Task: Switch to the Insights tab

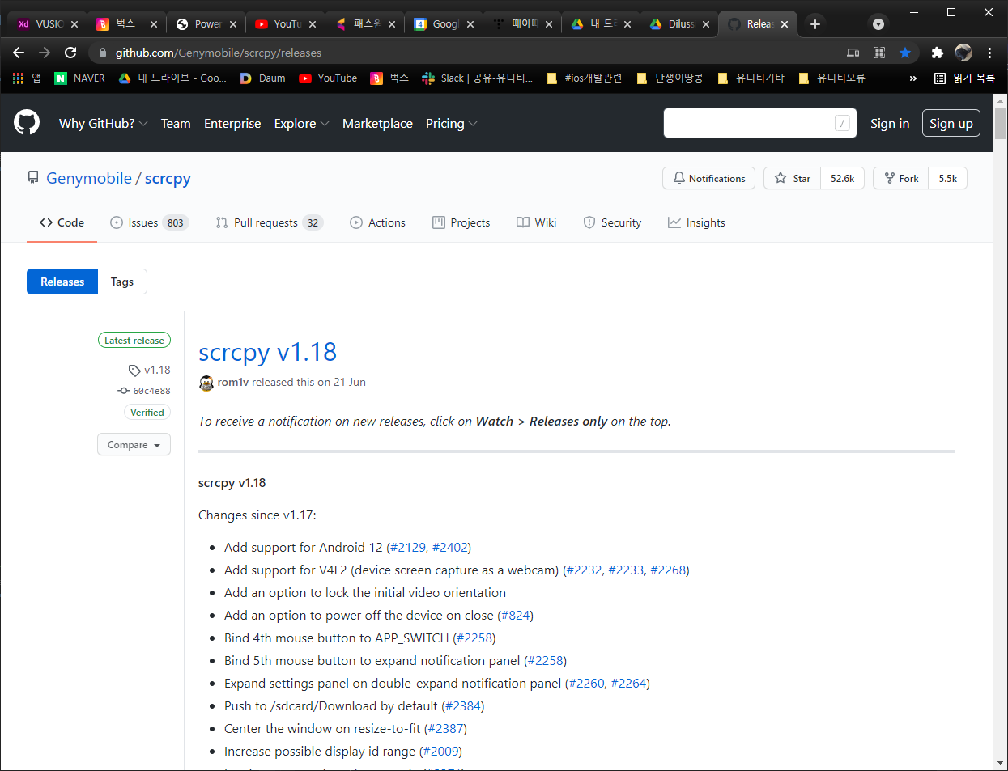Action: click(x=696, y=222)
